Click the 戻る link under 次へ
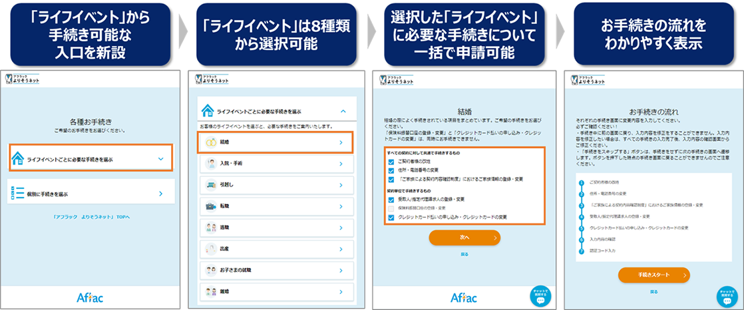Viewport: 744px width, 310px height. 464,255
